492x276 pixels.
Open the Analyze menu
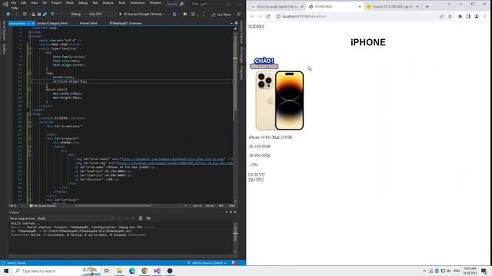(108, 3)
